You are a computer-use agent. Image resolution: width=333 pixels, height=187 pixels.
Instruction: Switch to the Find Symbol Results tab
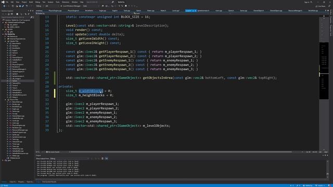[x=49, y=182]
